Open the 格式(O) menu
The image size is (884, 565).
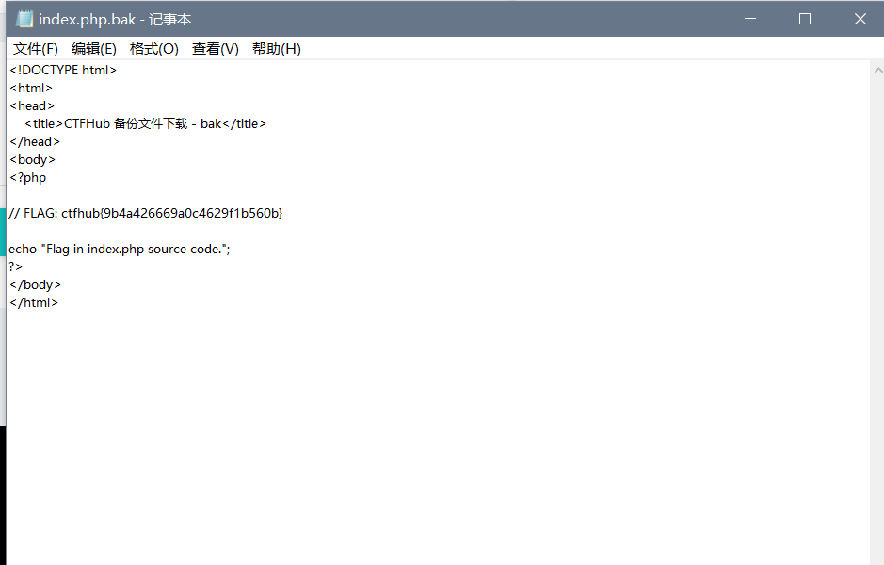point(154,48)
